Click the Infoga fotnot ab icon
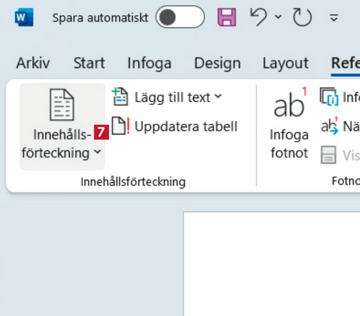 [290, 104]
